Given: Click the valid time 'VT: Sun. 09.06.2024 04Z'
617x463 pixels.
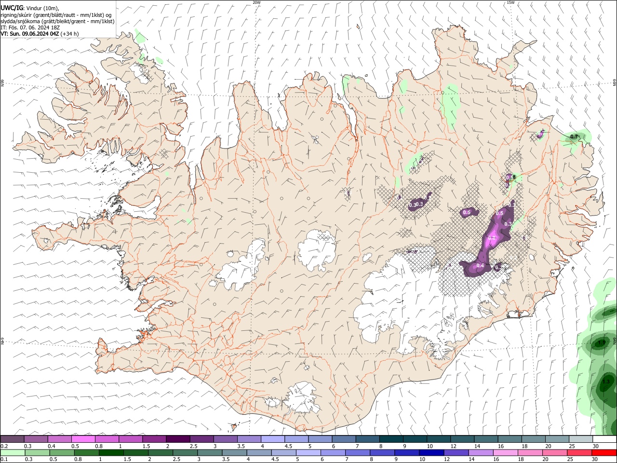Looking at the screenshot, I should pyautogui.click(x=30, y=34).
